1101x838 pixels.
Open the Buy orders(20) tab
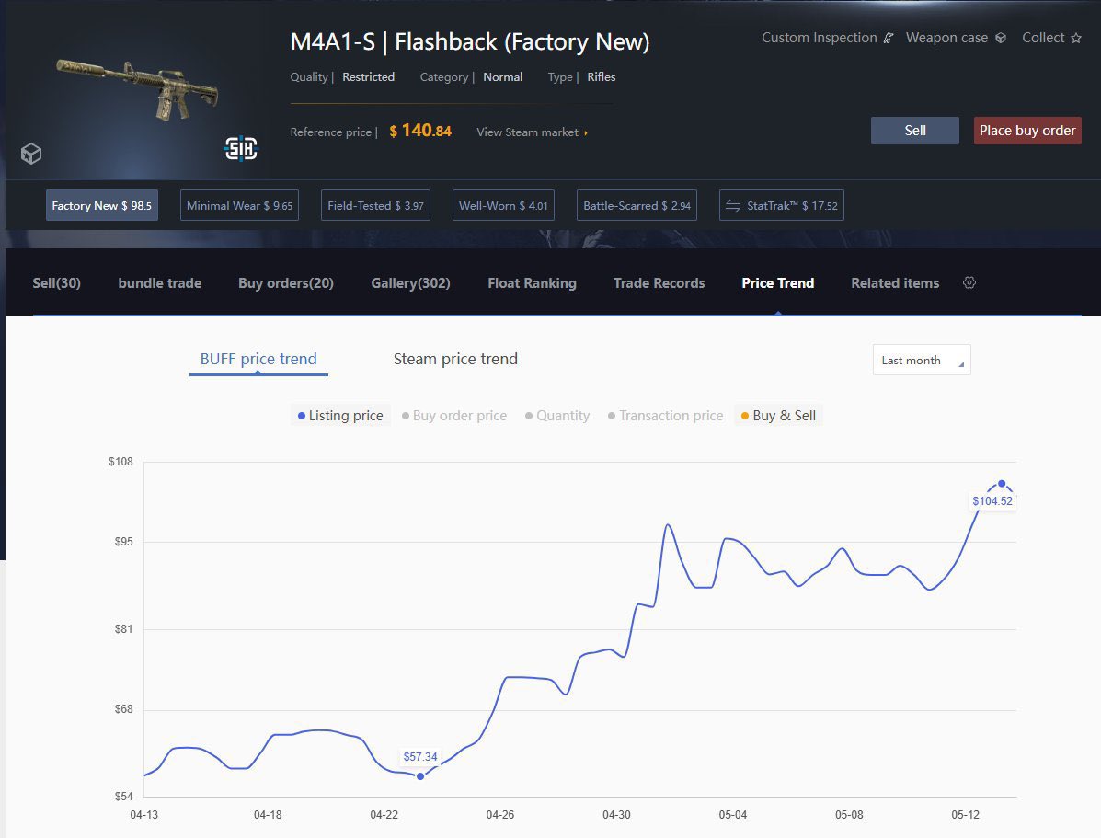pos(286,283)
